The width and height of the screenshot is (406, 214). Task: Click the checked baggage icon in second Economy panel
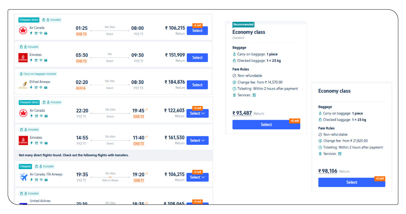pos(320,119)
